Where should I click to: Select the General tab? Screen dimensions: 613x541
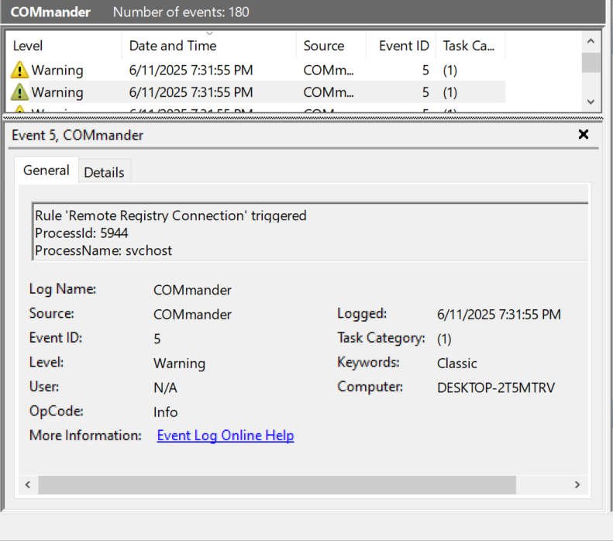(x=46, y=171)
